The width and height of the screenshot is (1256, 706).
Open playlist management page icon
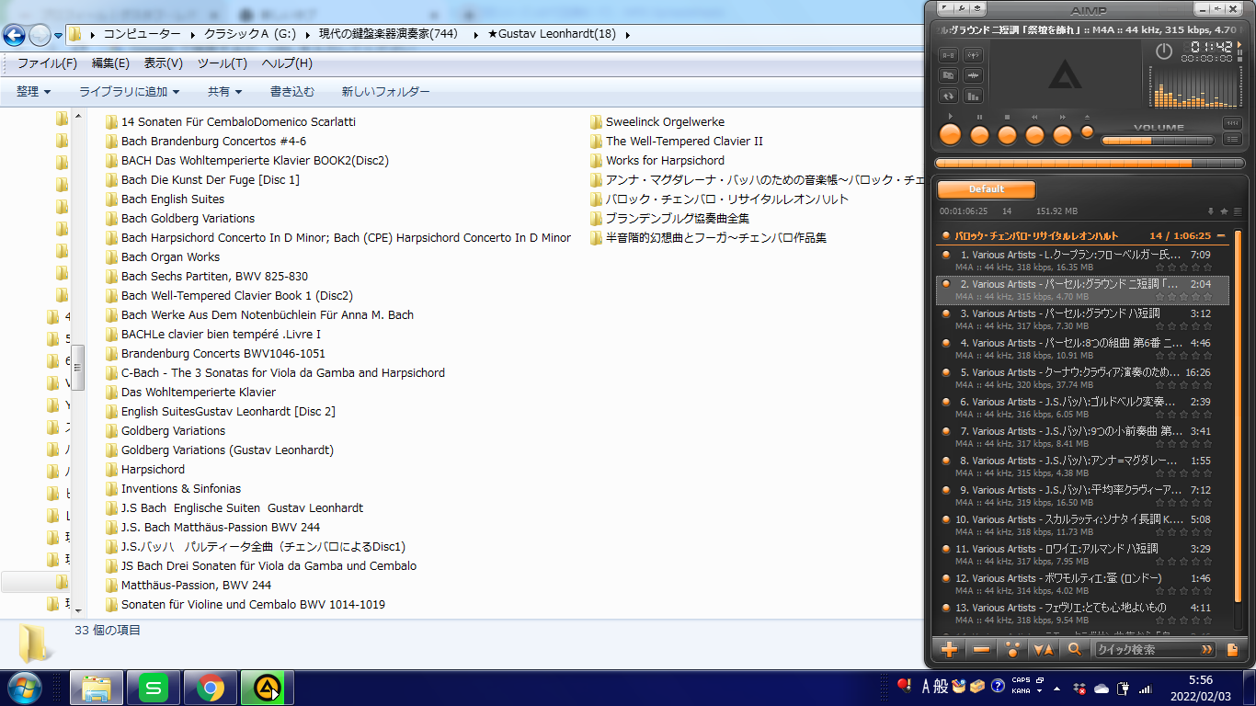coord(1232,650)
